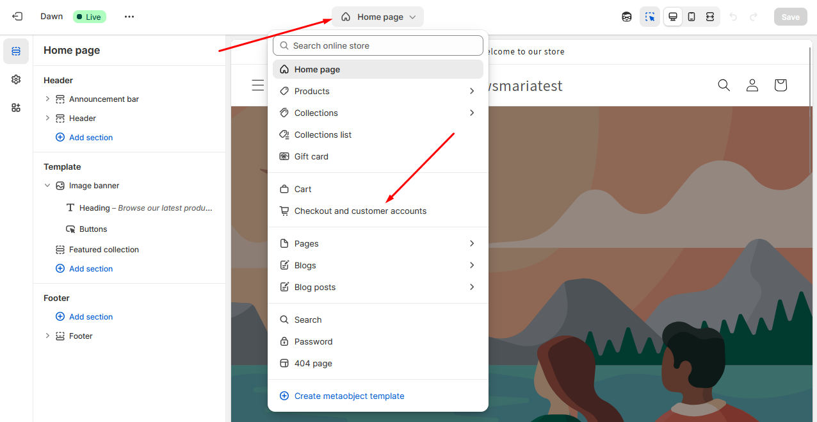Expand the Header section chevron
The width and height of the screenshot is (817, 422).
pos(47,118)
